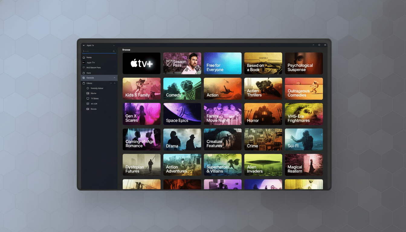The width and height of the screenshot is (406, 232).
Task: Open the sidebar options (…) menu
Action: pyautogui.click(x=114, y=45)
